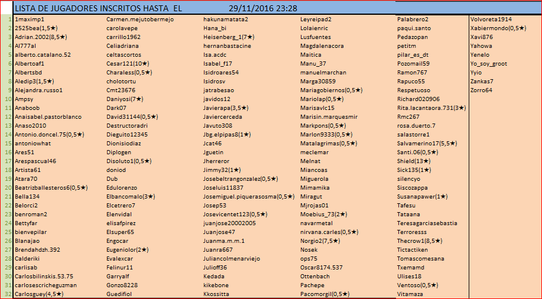Screen dimensions: 542x299
Task: Select the cell containing Adrian.2002(8,5★)
Action: 40,37
